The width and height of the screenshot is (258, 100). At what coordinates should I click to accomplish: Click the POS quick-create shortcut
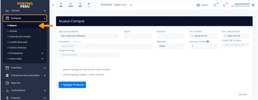click(71, 5)
